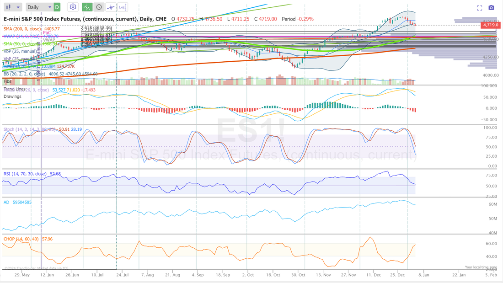The image size is (503, 283).
Task: Click the 4250.00 price axis label
Action: 491,57
